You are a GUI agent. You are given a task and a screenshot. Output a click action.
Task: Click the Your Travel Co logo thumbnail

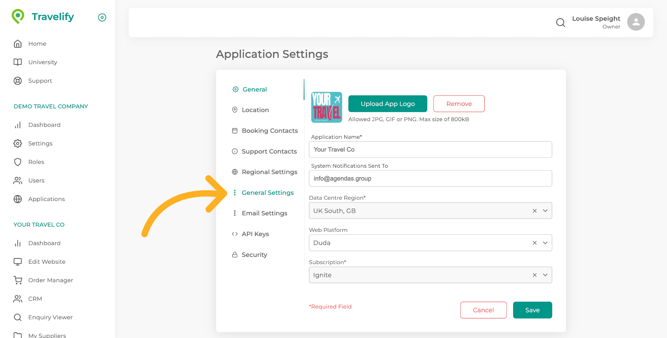point(326,107)
